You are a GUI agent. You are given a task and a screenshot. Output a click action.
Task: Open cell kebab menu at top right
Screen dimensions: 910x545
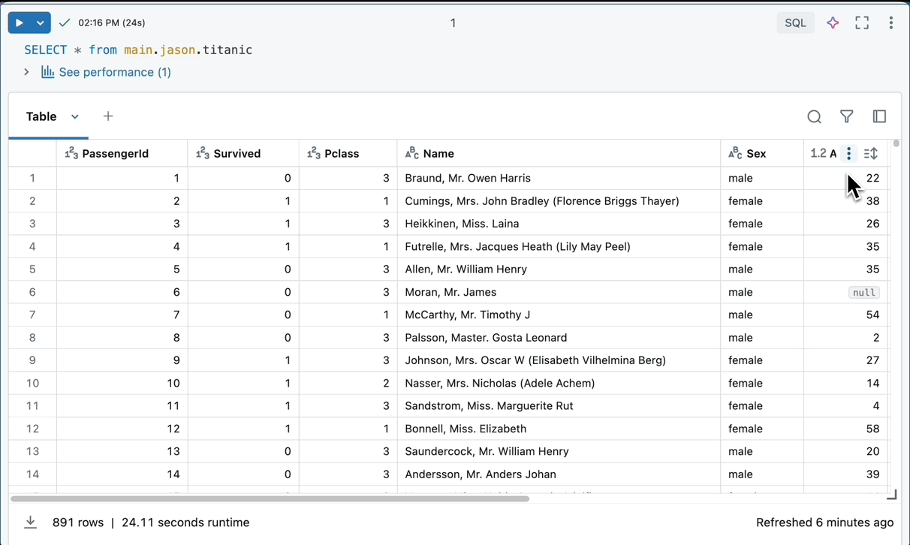point(891,23)
